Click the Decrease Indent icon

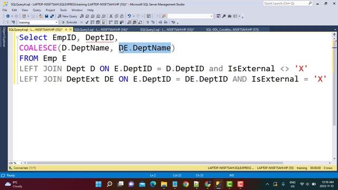tap(161, 22)
